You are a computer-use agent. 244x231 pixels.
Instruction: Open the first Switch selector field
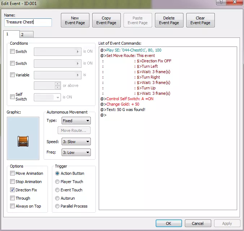coord(58,52)
